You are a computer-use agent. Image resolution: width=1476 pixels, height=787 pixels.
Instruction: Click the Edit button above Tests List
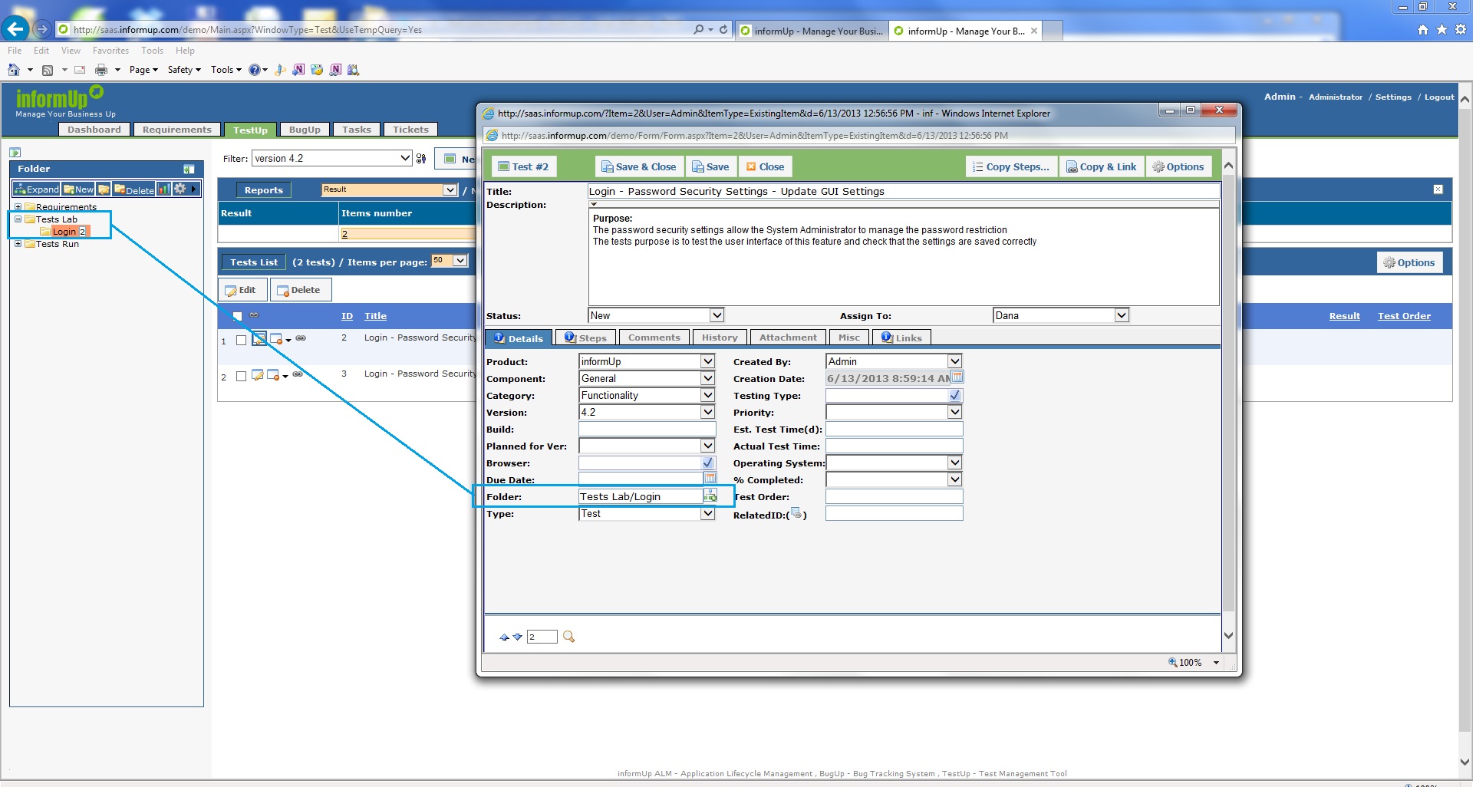tap(241, 290)
